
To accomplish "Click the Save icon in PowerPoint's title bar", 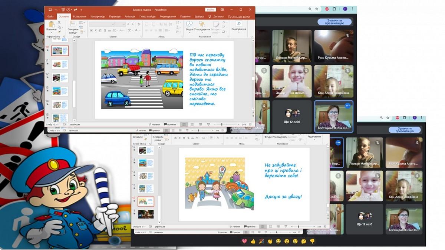I will coord(50,10).
